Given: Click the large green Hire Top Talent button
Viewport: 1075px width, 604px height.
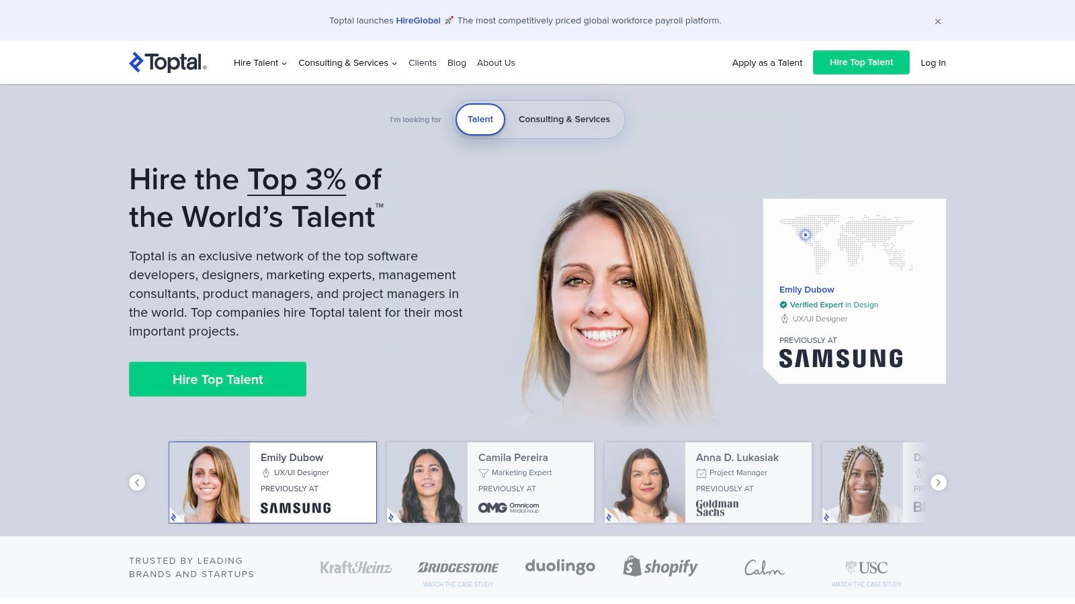Looking at the screenshot, I should [x=218, y=379].
